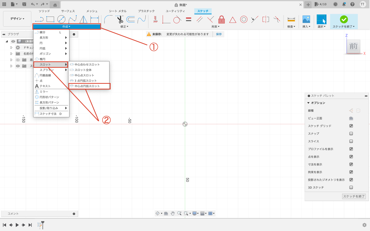Apply the Parallel constraint icon
The image size is (370, 231).
(199, 19)
